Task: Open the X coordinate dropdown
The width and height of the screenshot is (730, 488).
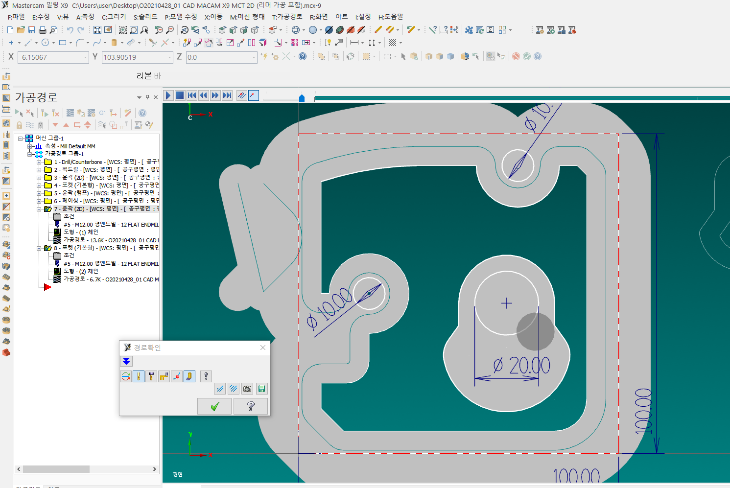Action: [86, 57]
